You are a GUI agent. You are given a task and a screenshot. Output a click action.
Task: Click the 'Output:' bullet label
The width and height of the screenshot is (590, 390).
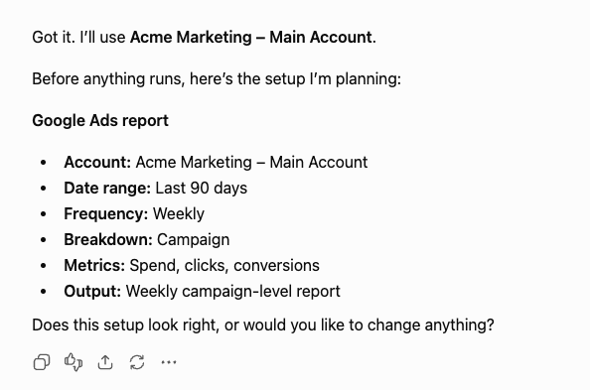point(92,291)
